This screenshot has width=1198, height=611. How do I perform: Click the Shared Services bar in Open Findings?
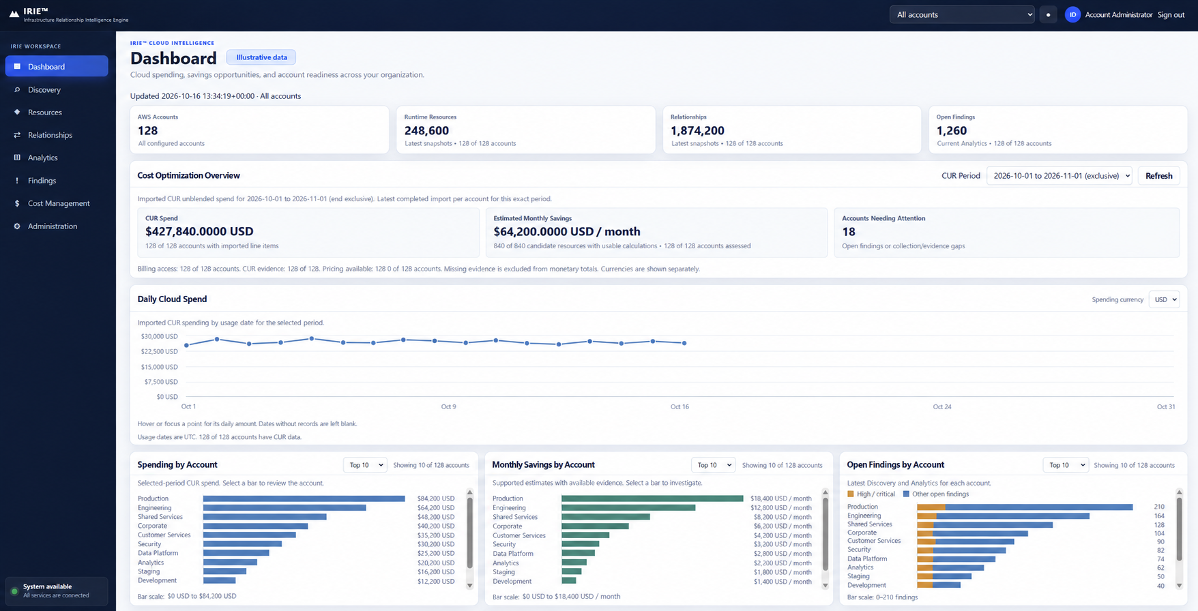click(984, 524)
